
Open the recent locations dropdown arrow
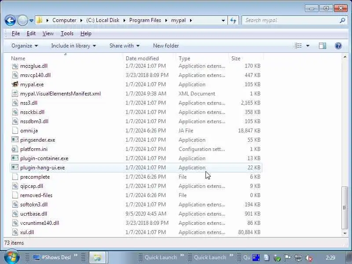coord(31,20)
